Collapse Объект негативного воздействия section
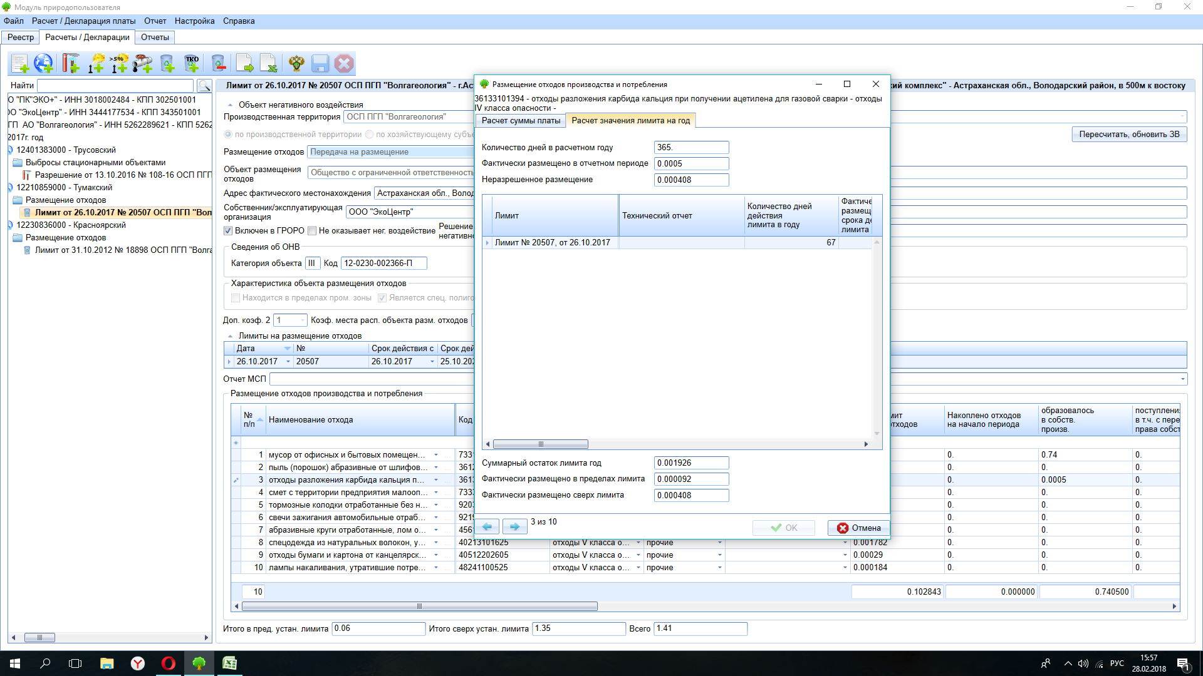This screenshot has width=1203, height=676. pyautogui.click(x=230, y=105)
